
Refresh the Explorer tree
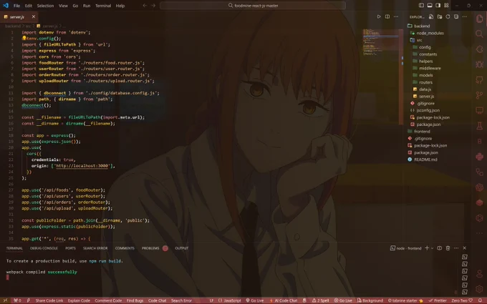(x=448, y=16)
